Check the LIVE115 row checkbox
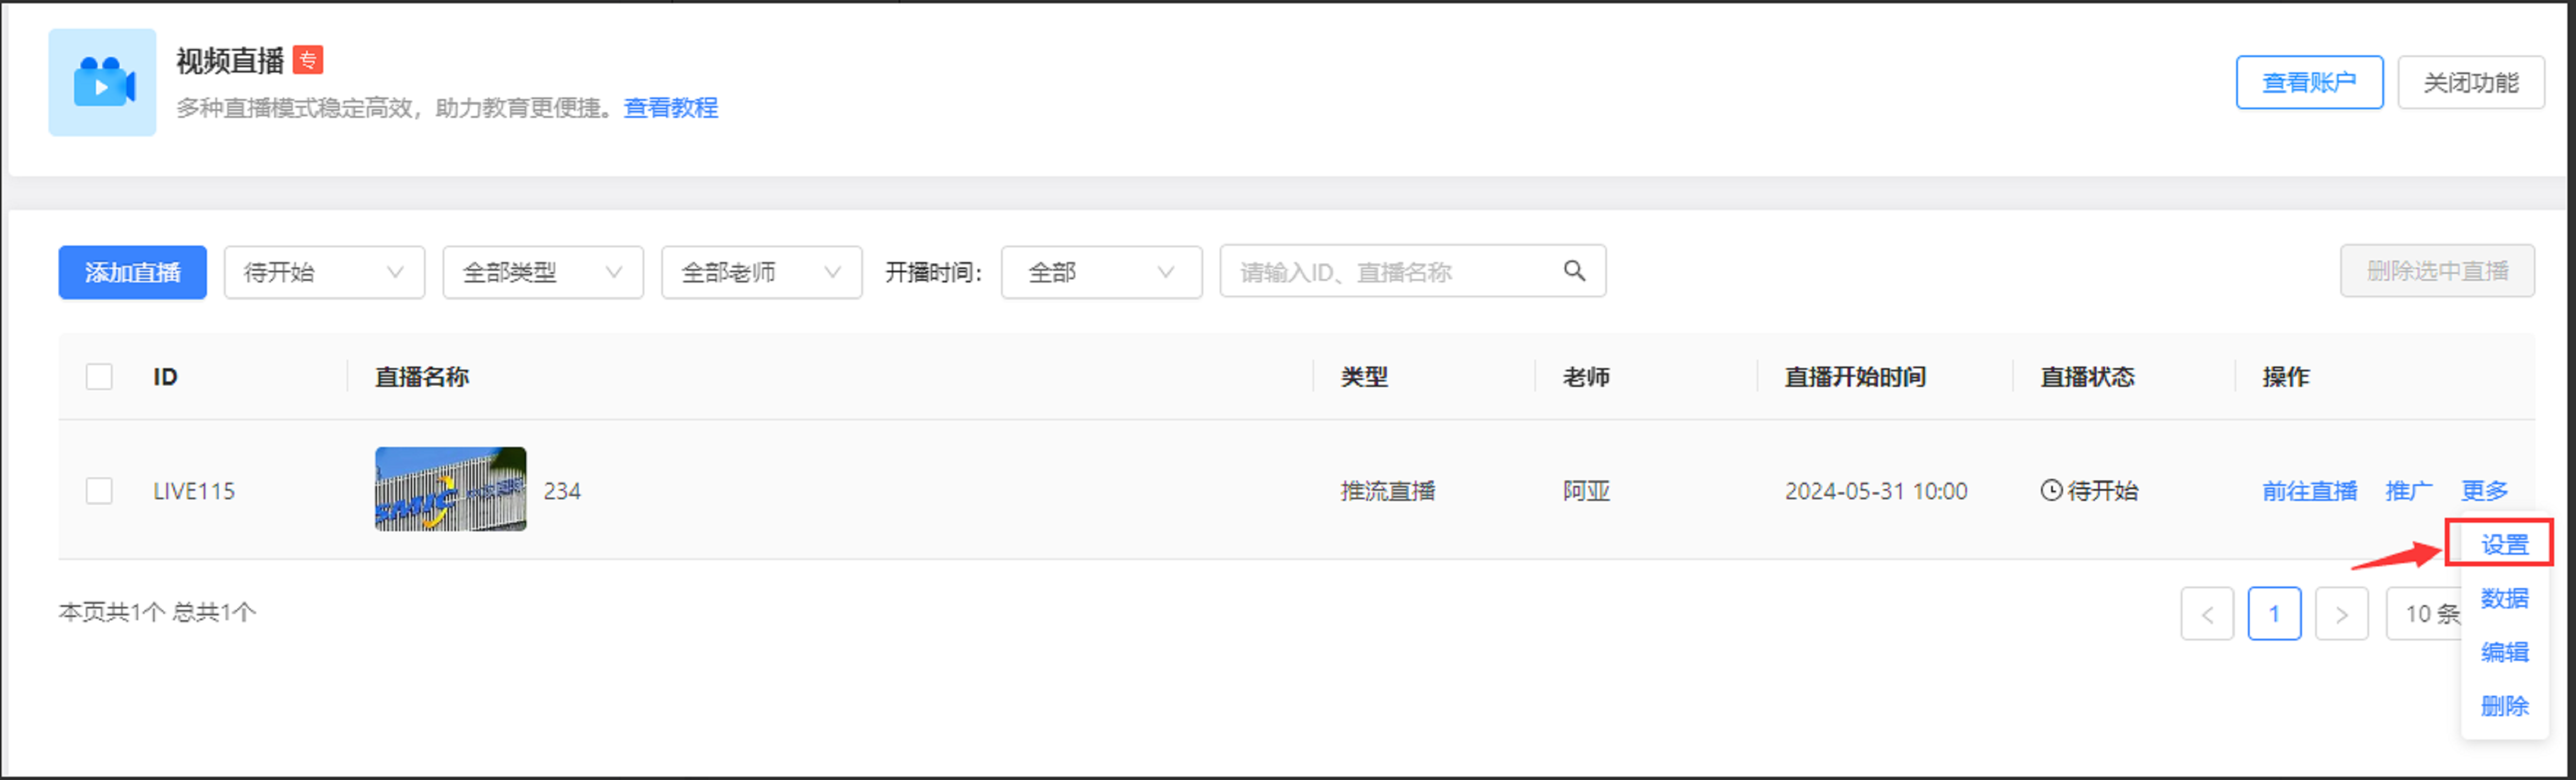This screenshot has width=2576, height=780. coord(99,490)
